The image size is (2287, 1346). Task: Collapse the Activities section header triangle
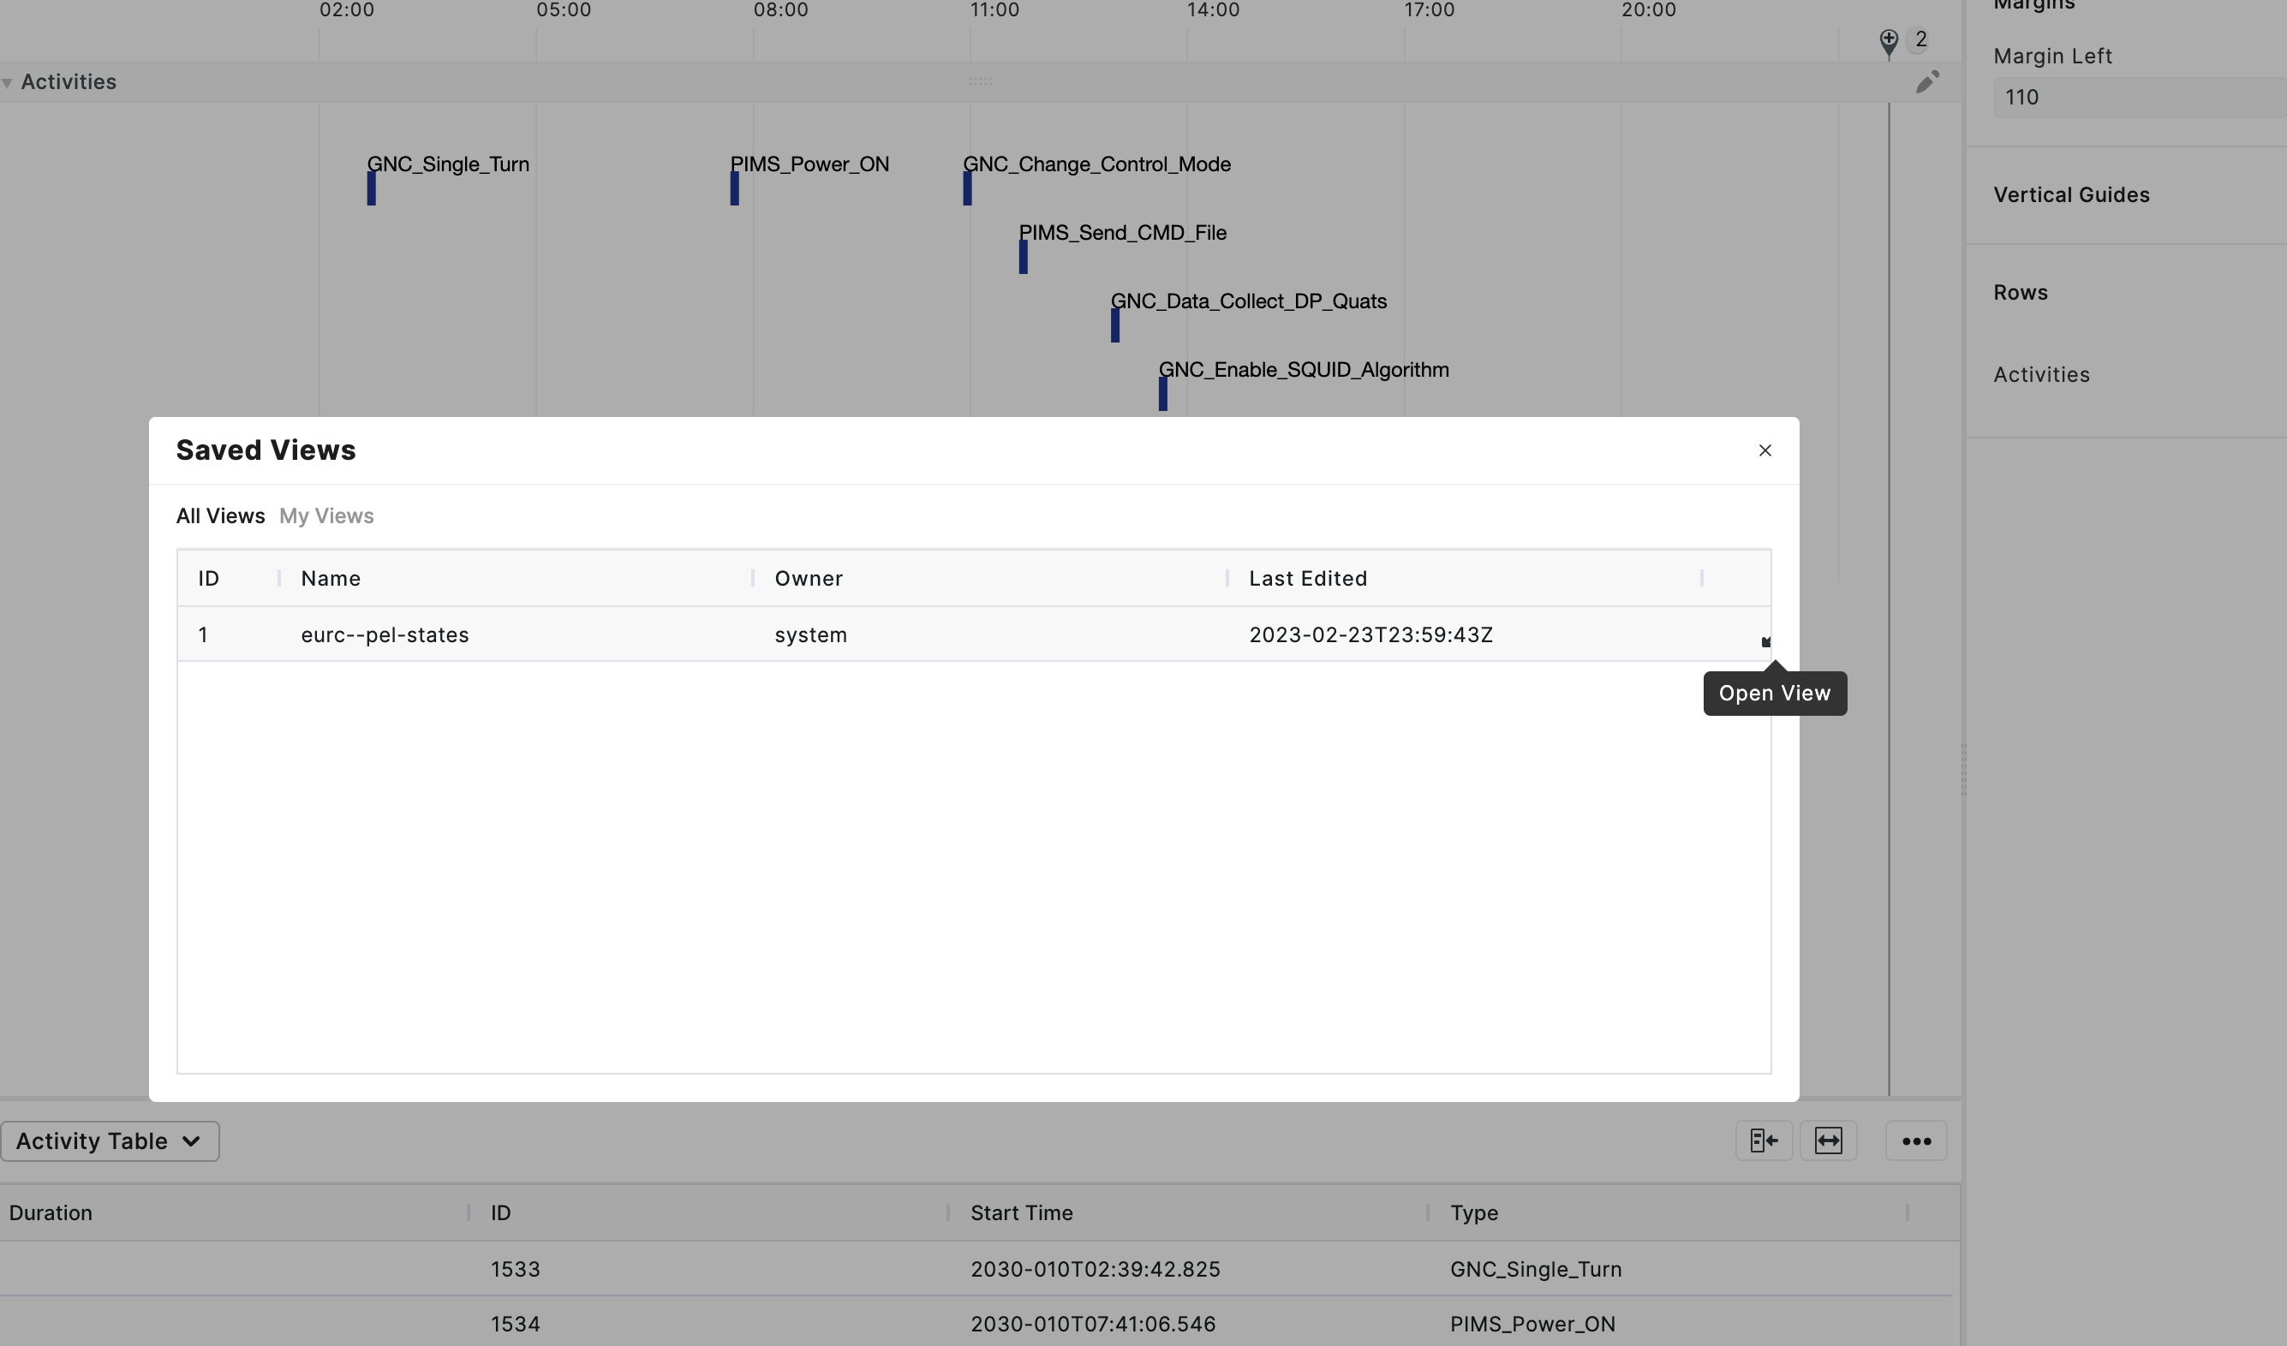point(7,81)
